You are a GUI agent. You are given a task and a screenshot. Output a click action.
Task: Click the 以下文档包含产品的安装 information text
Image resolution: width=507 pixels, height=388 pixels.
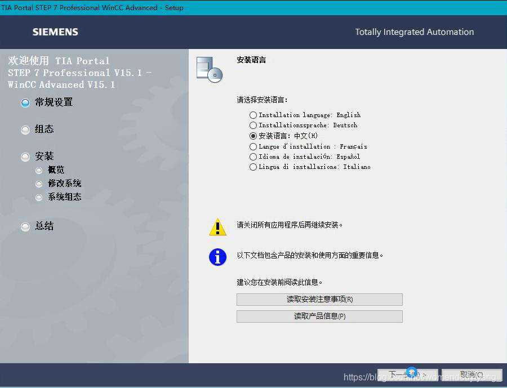point(310,256)
